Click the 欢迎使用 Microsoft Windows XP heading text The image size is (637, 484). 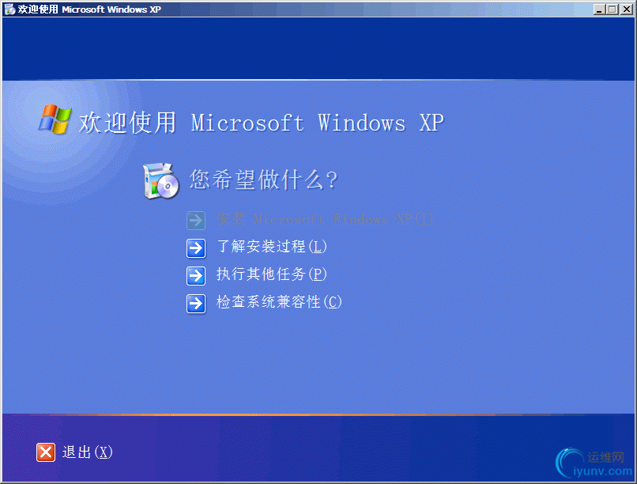262,123
